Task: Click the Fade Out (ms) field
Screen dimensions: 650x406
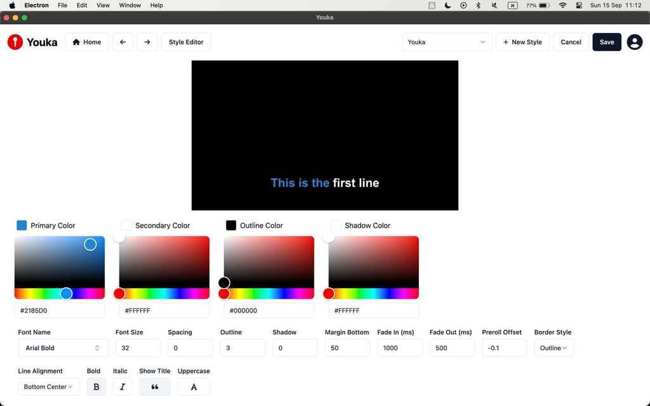Action: pos(452,348)
